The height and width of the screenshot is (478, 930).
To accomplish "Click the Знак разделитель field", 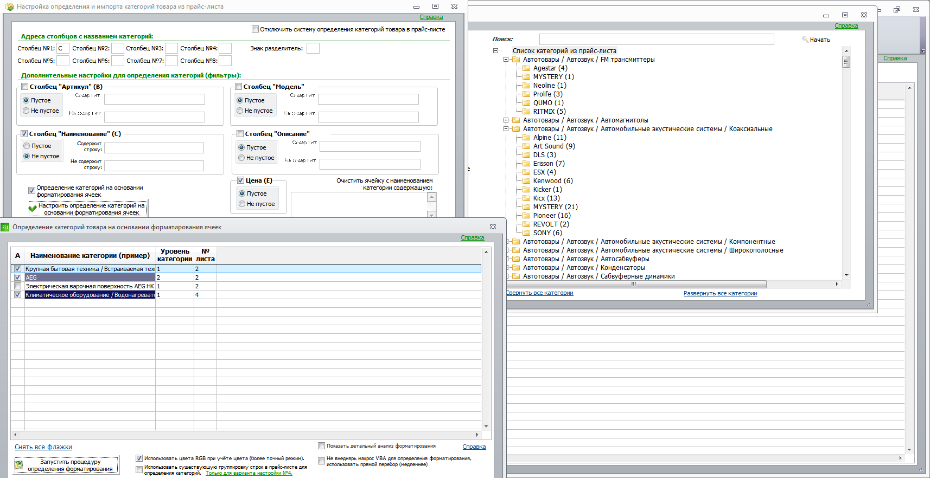I will coord(313,48).
